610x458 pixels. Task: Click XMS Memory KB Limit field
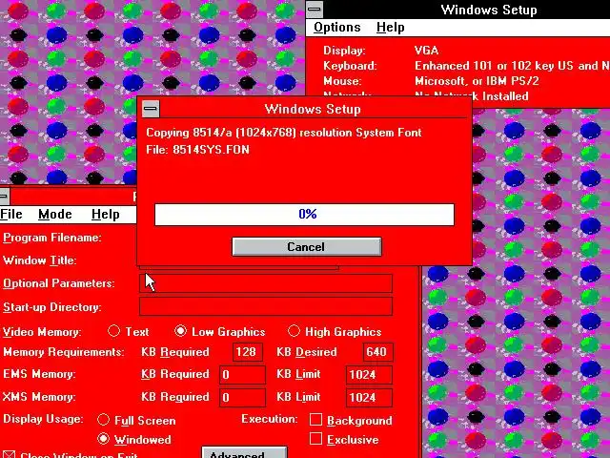[x=369, y=397]
